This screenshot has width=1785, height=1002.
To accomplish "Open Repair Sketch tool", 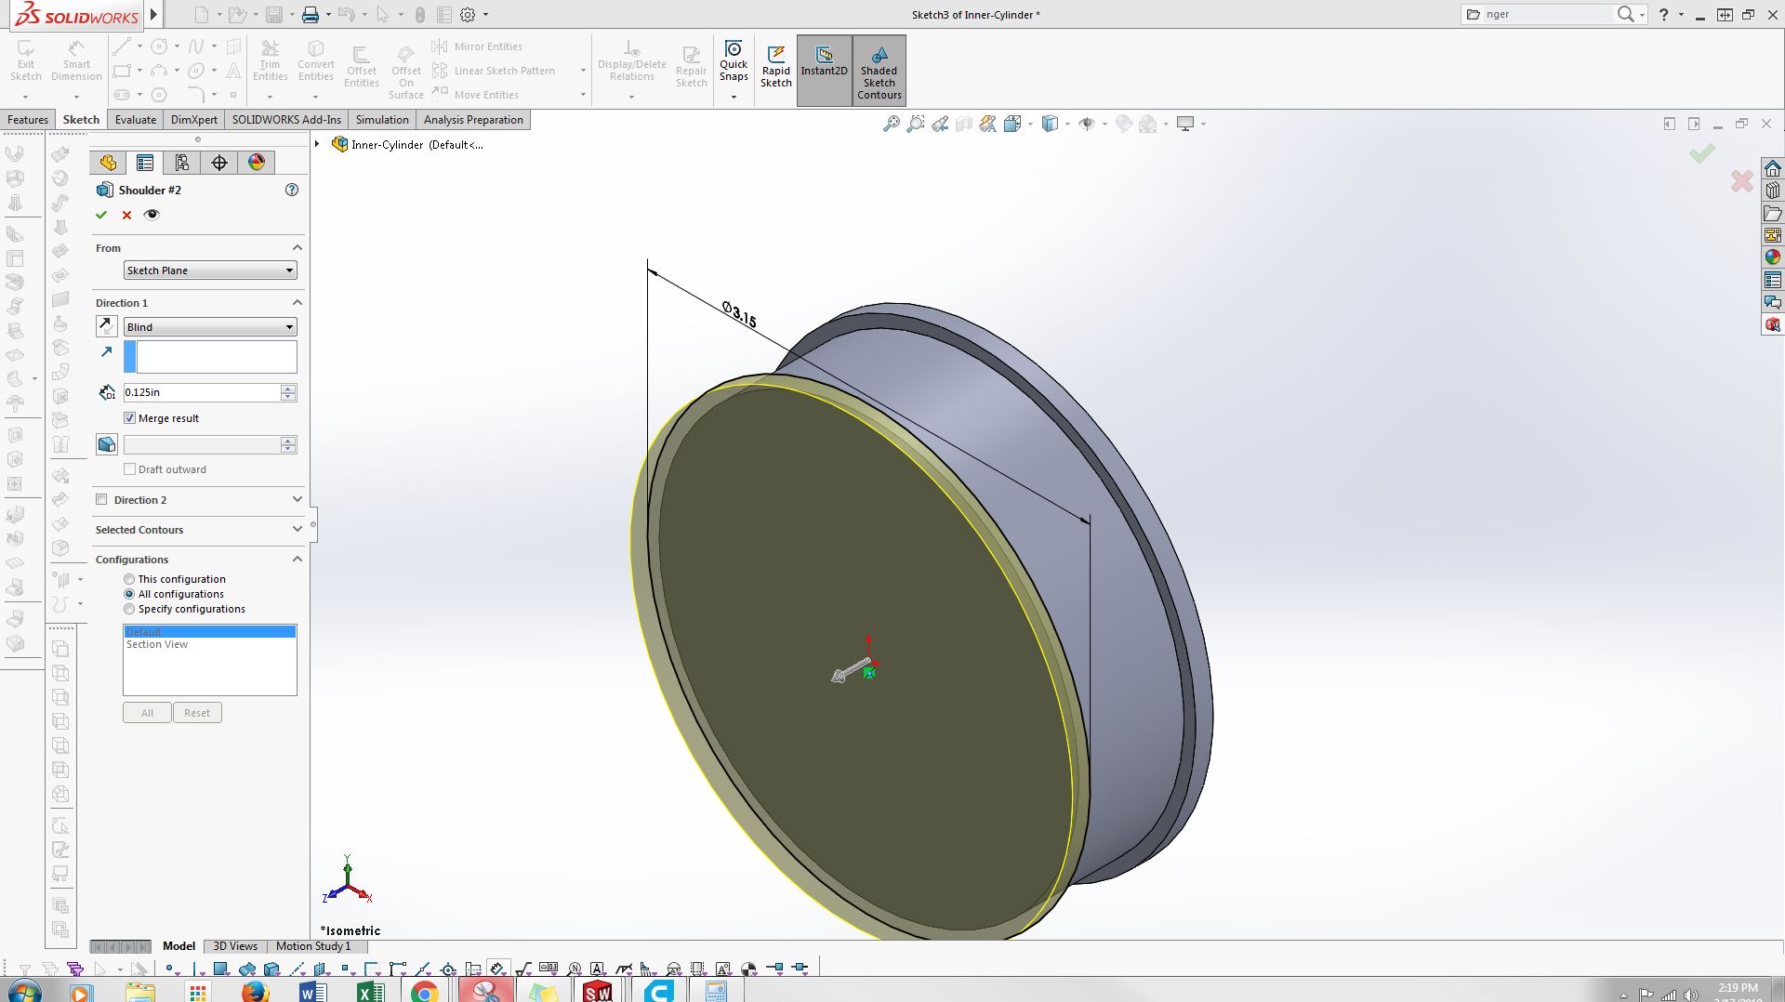I will 691,67.
